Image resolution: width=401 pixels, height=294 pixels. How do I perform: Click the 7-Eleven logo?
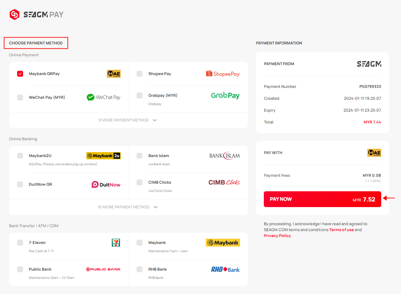pos(116,243)
